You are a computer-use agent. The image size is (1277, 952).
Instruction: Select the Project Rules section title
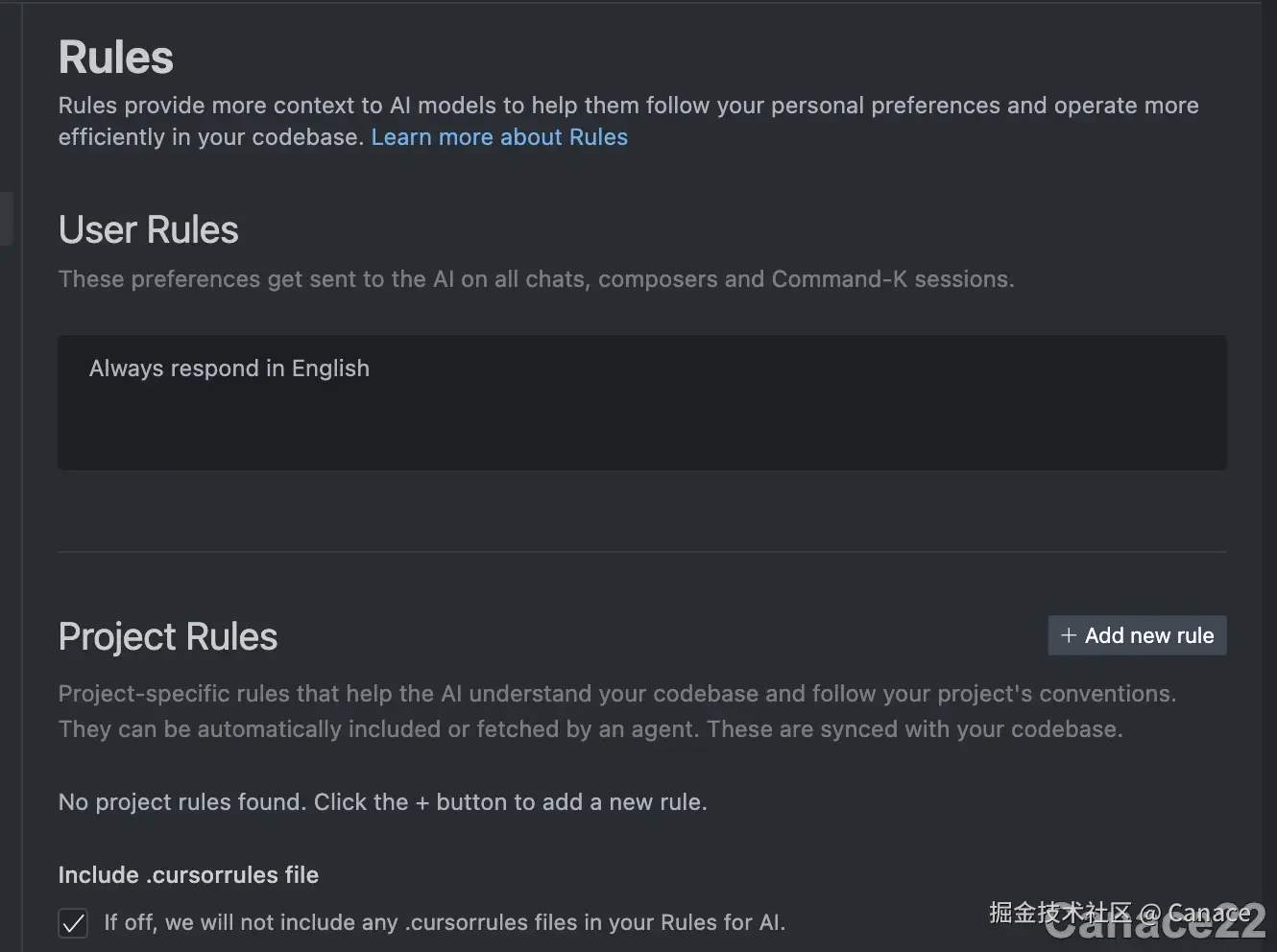[x=167, y=636]
